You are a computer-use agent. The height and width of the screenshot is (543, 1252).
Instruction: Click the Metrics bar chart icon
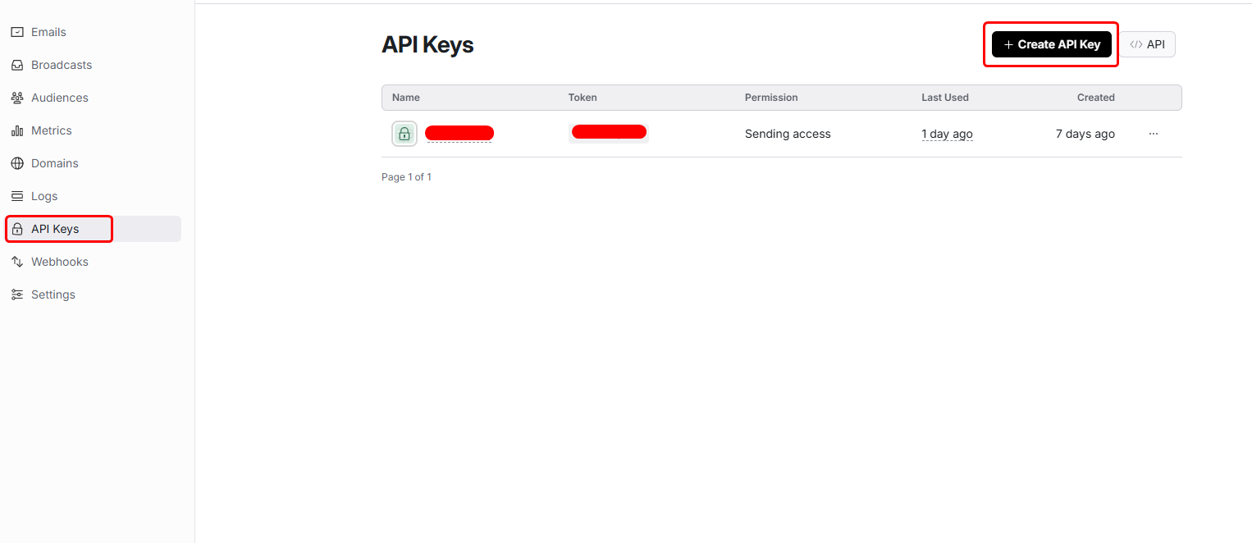point(16,130)
